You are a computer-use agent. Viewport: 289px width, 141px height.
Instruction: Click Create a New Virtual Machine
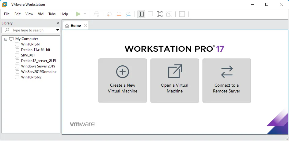[x=123, y=81]
